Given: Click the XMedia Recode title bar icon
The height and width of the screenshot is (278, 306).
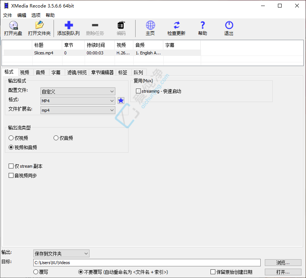Looking at the screenshot, I should [6, 6].
